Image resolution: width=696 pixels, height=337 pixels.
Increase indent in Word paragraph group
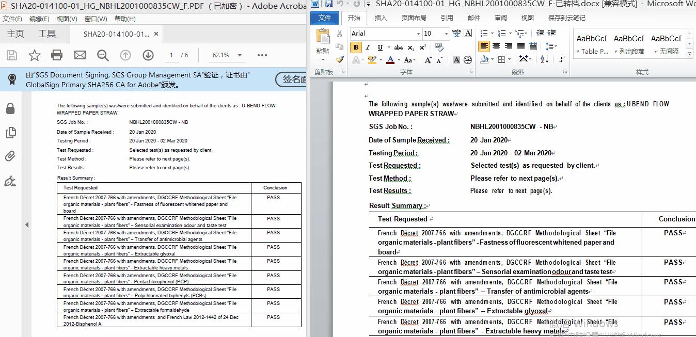click(x=552, y=34)
